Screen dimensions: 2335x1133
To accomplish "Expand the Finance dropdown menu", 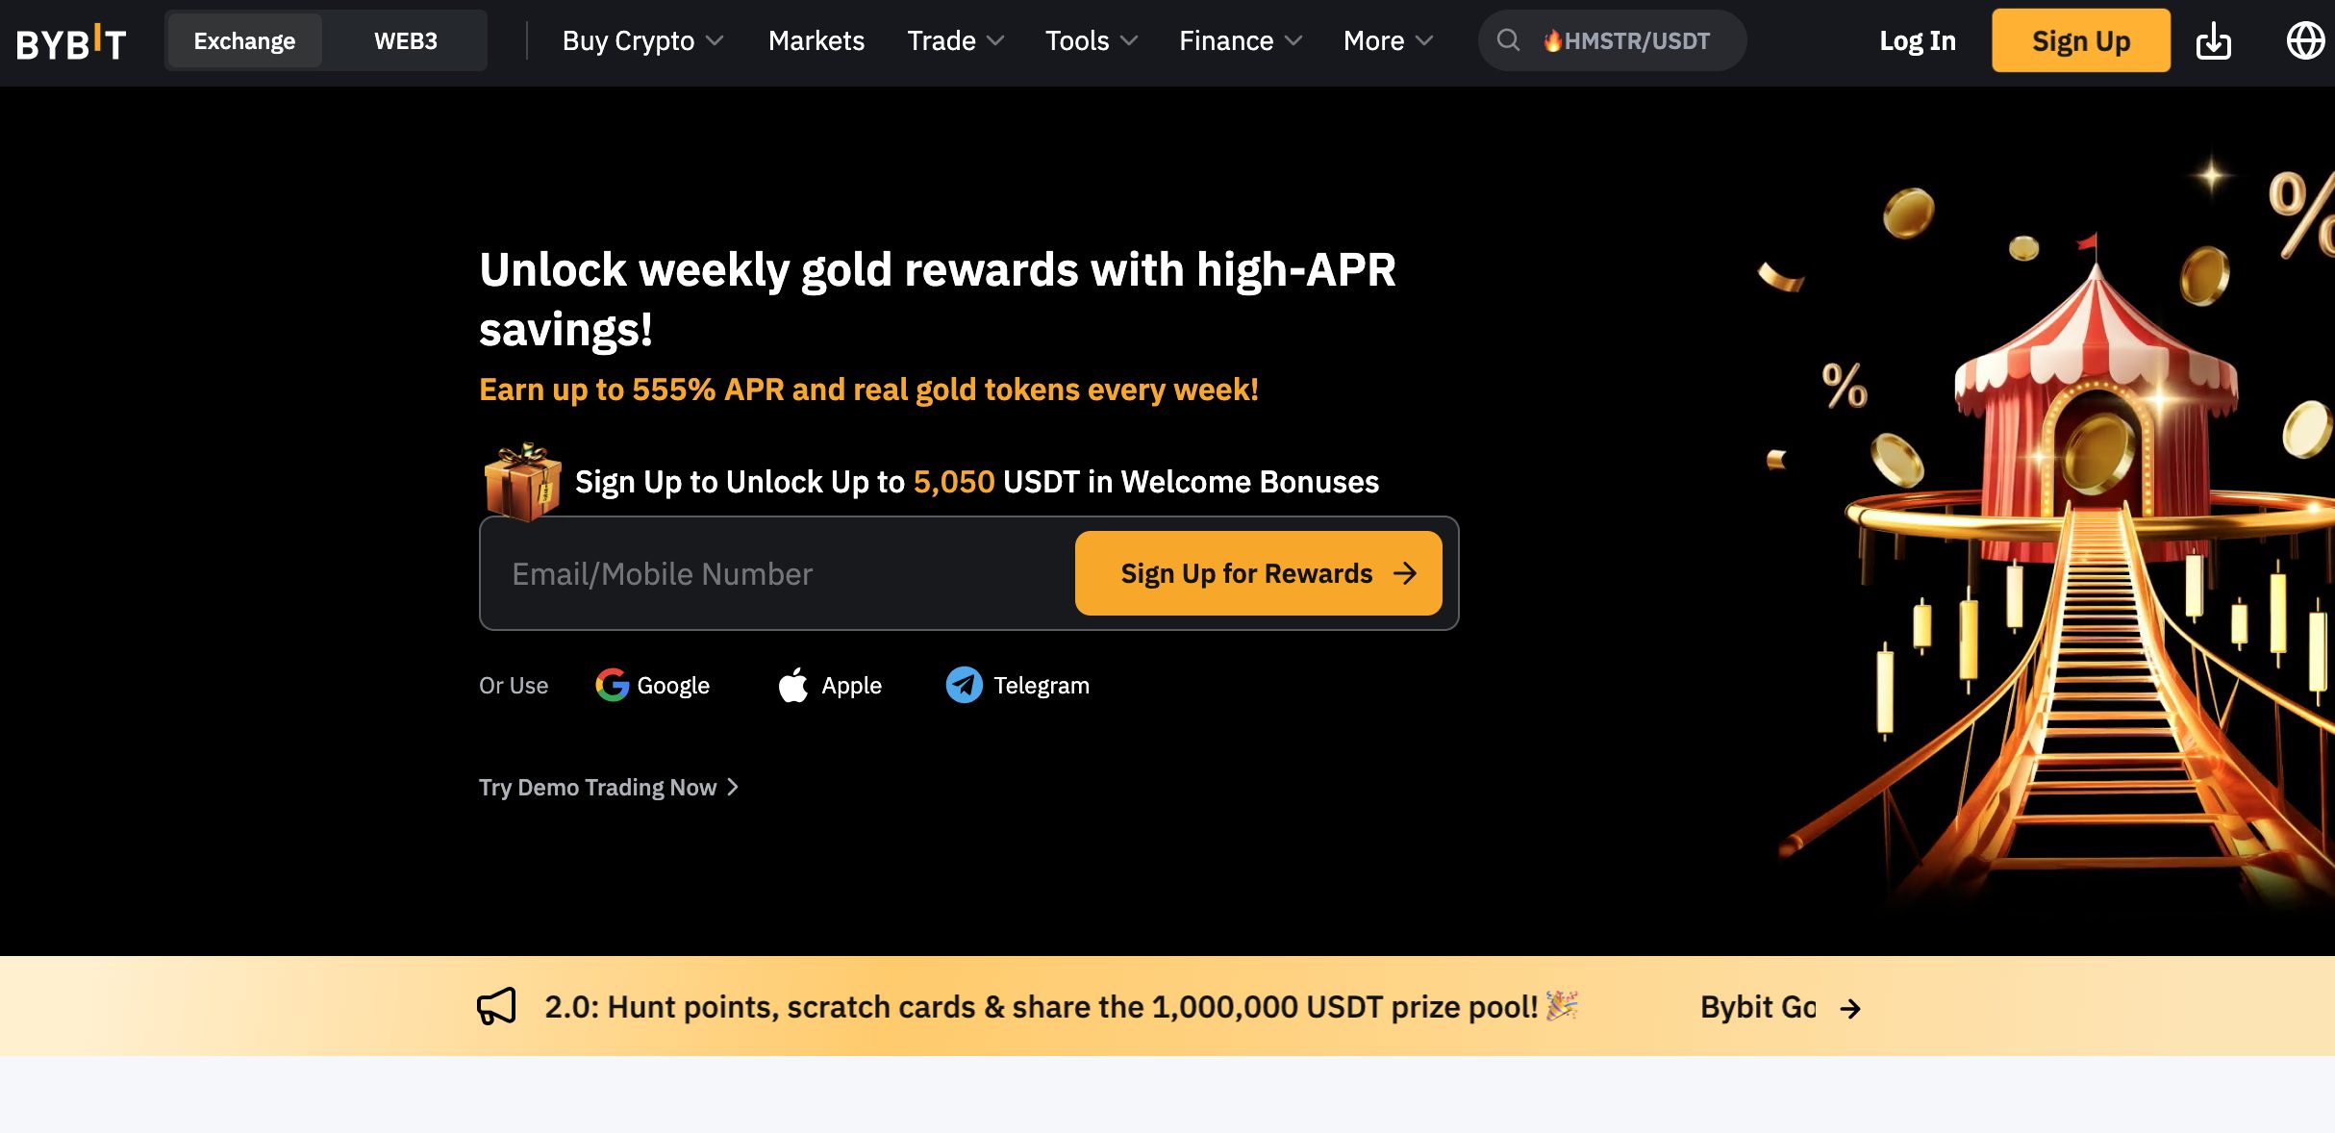I will click(x=1240, y=40).
